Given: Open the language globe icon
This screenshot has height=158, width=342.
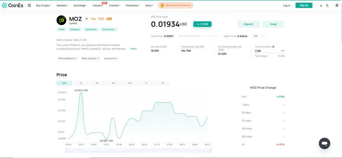Looking at the screenshot, I should pyautogui.click(x=337, y=6).
